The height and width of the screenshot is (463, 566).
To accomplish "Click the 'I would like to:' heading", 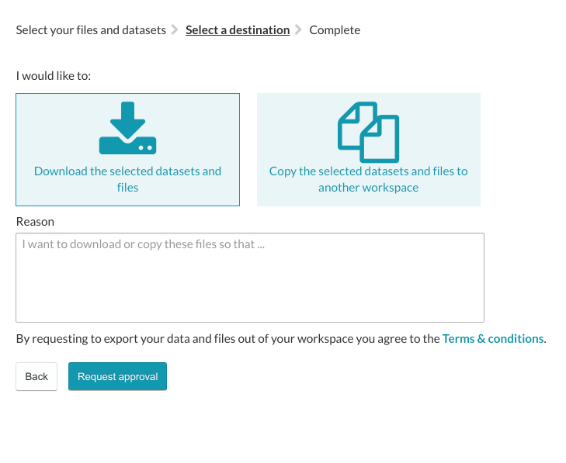I will (x=54, y=76).
